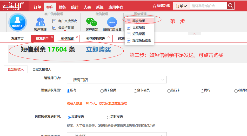
Task: Choose 定时发送 scheduled send option
Action: click(109, 117)
